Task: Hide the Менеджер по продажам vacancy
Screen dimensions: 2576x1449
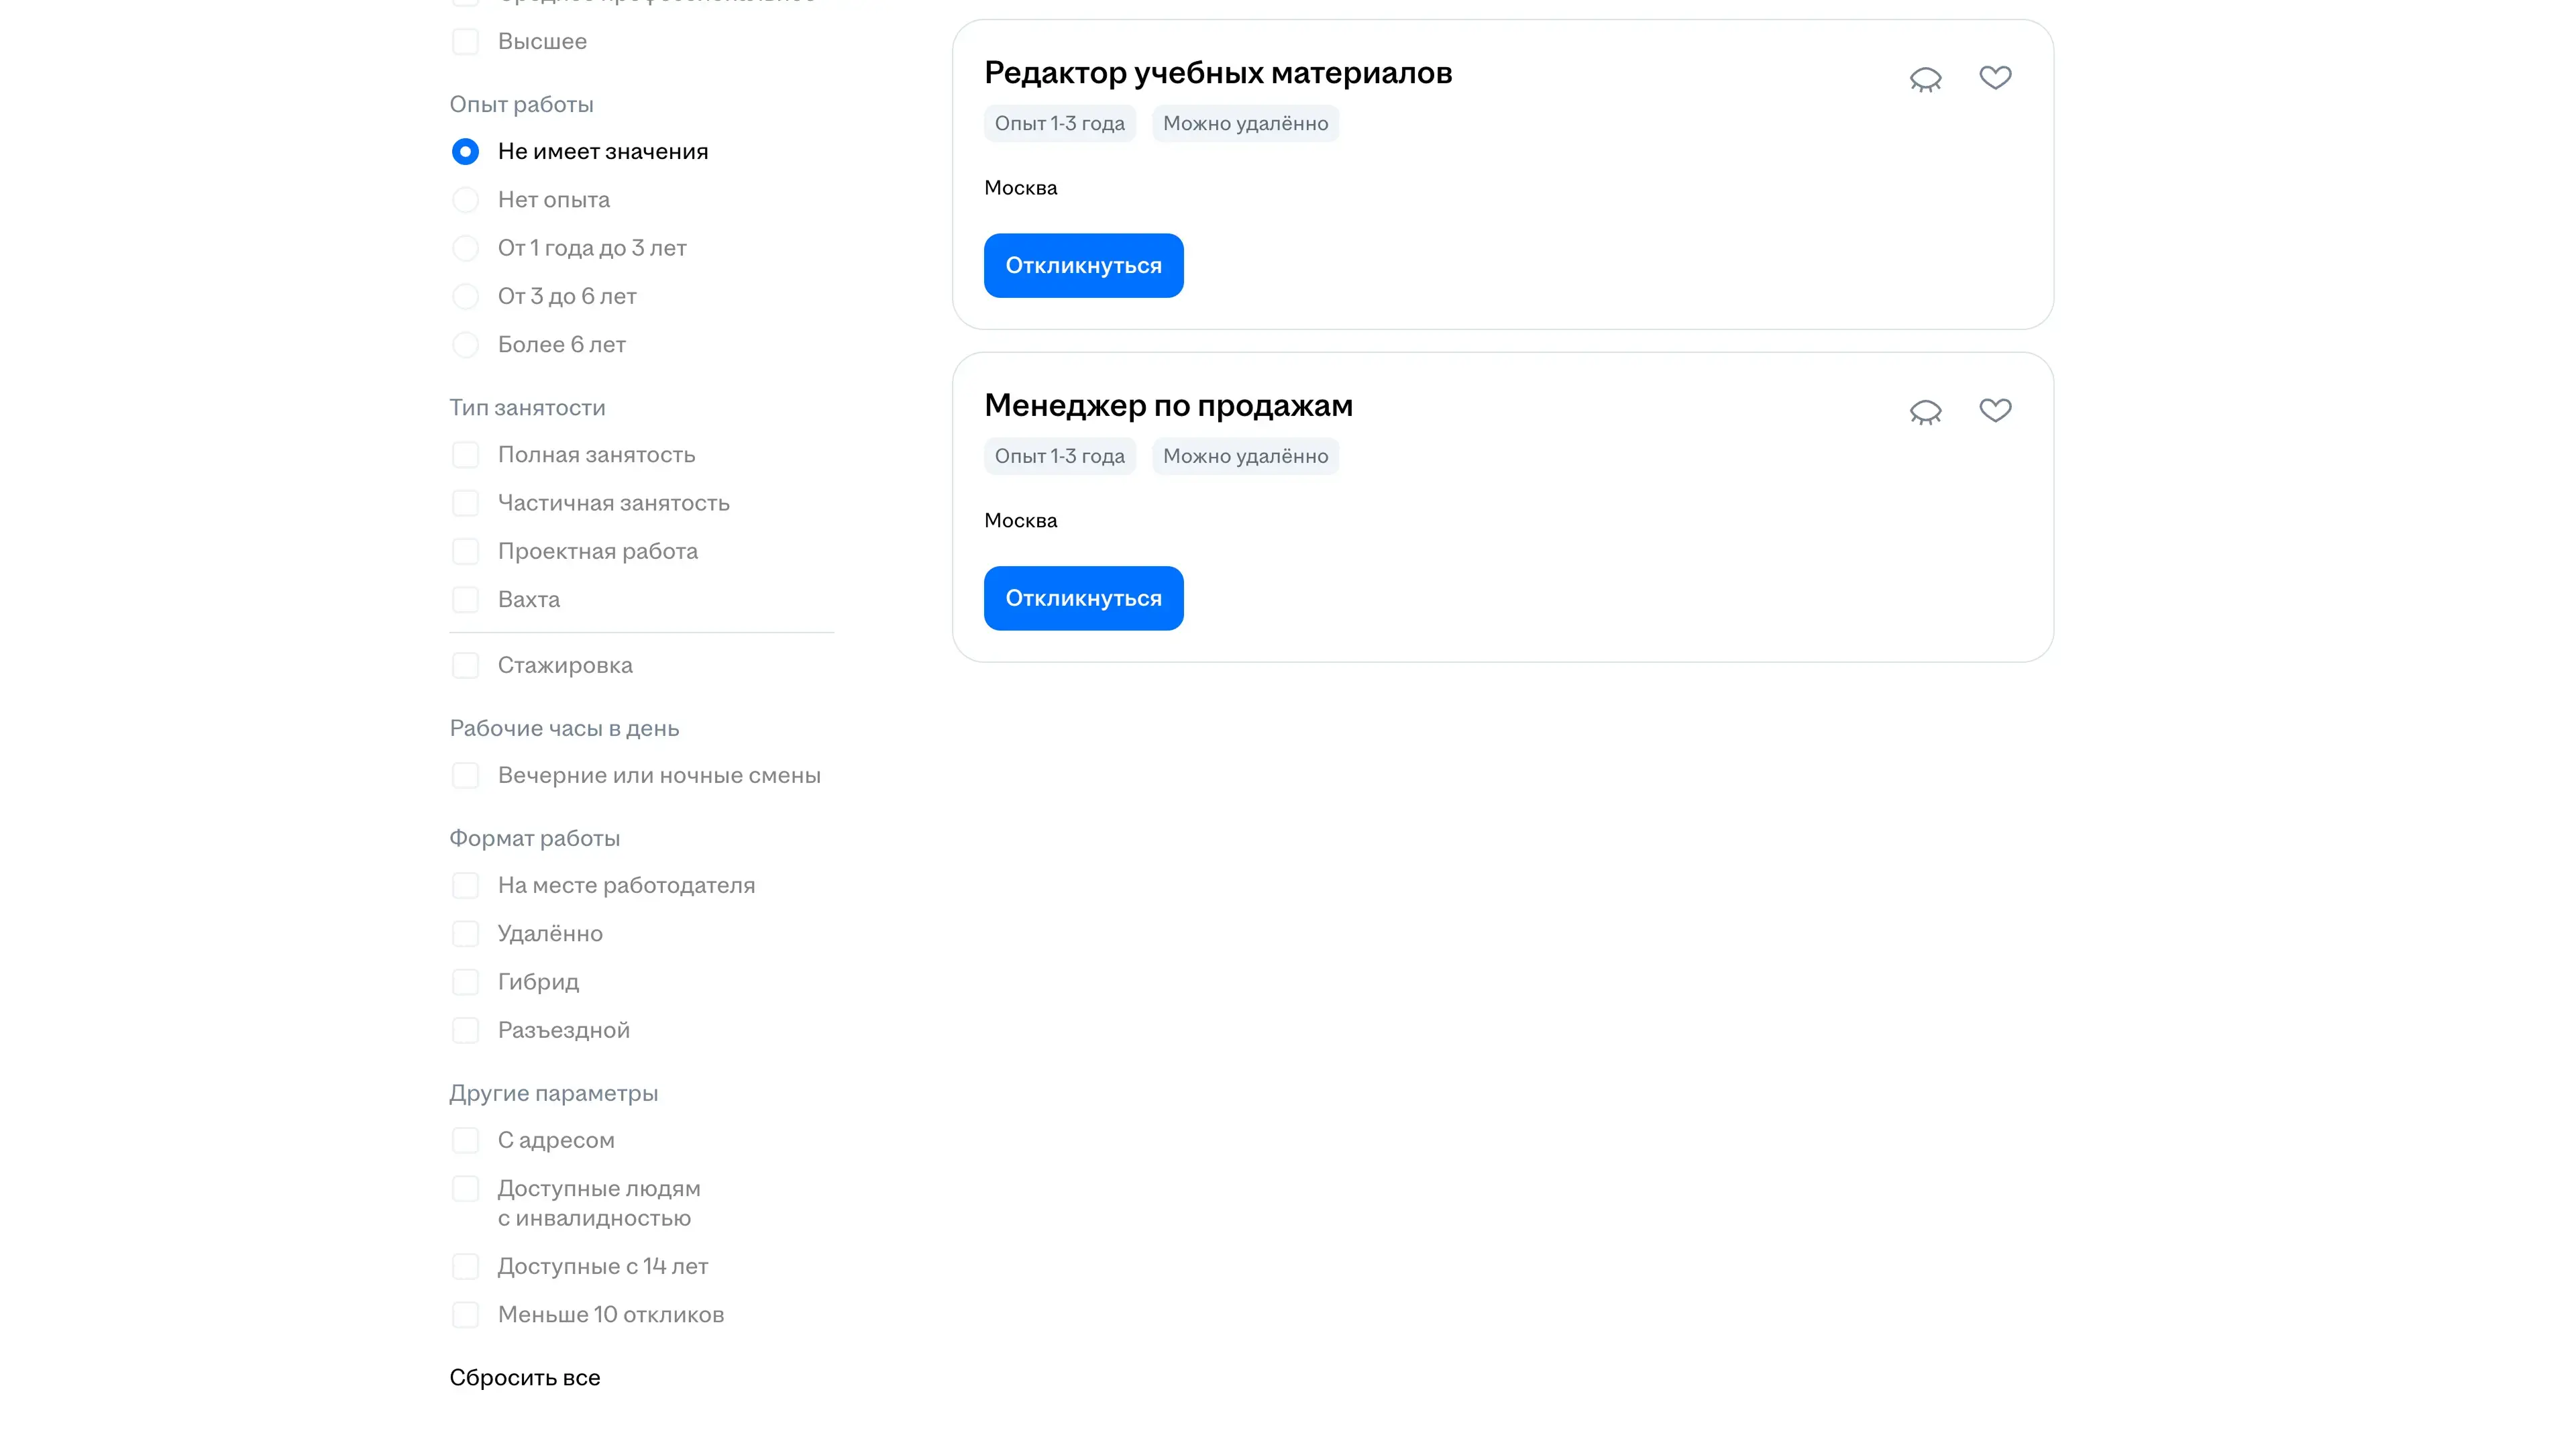Action: [x=1925, y=412]
